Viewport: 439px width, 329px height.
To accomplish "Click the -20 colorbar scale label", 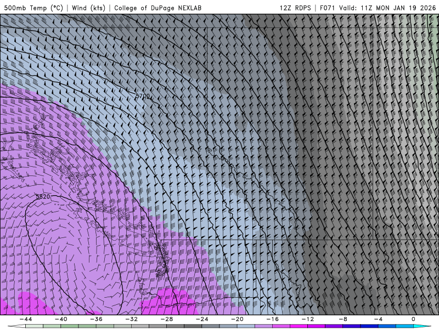I will click(x=238, y=319).
